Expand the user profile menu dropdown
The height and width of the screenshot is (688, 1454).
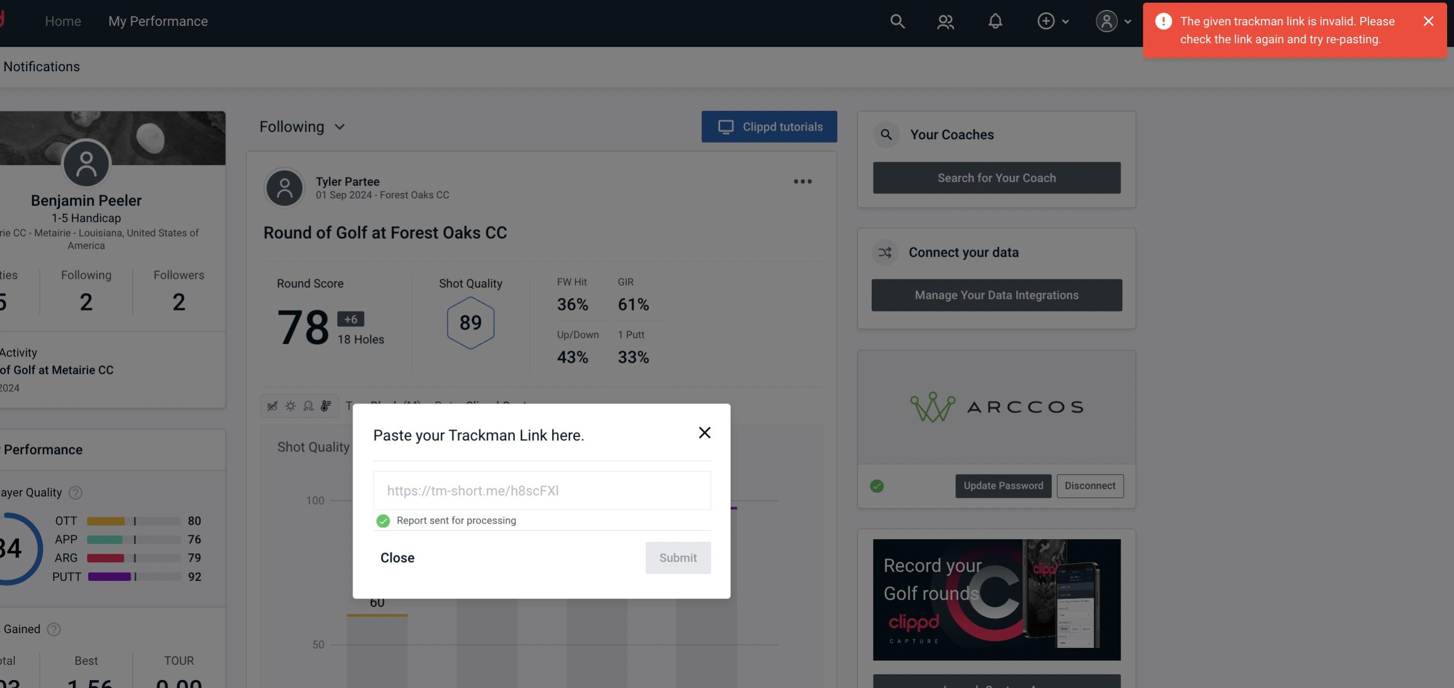pos(1126,21)
